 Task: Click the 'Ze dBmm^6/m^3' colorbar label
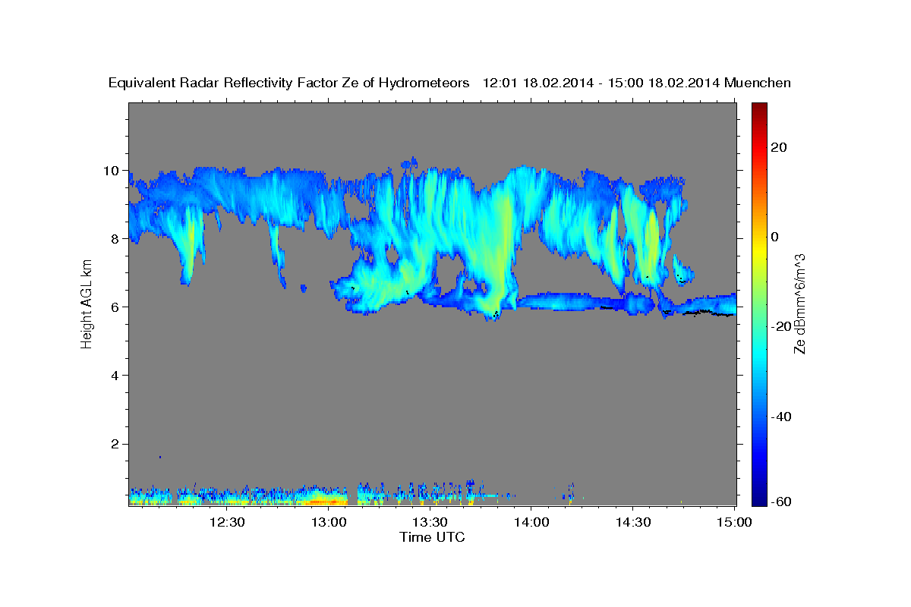tap(799, 303)
